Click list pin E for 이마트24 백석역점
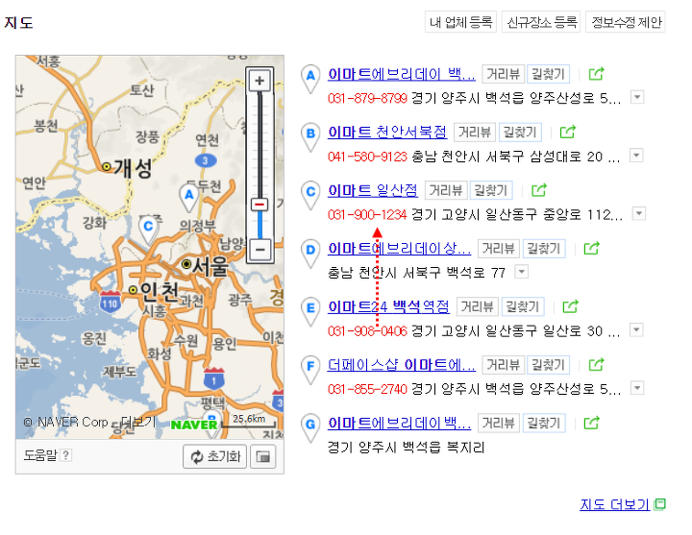This screenshot has width=692, height=535. point(310,311)
